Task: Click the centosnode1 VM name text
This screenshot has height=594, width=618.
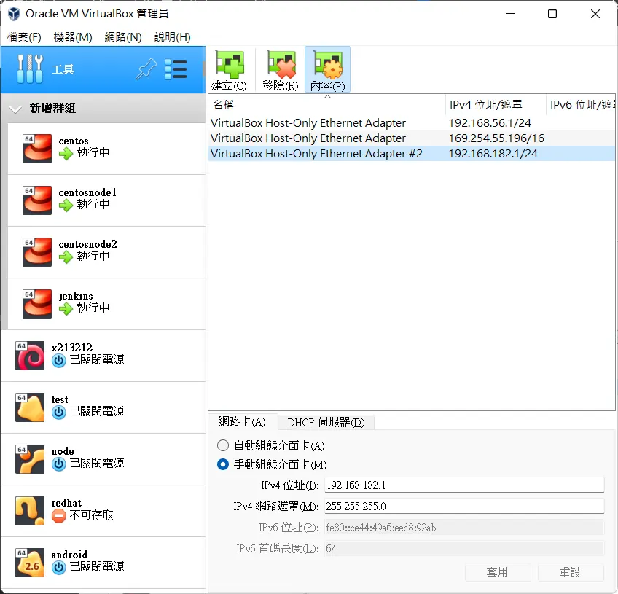Action: click(87, 192)
